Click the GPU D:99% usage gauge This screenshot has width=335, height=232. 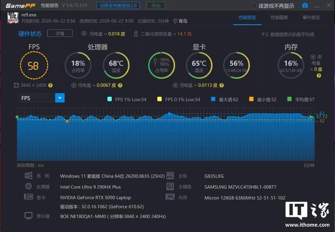[161, 65]
